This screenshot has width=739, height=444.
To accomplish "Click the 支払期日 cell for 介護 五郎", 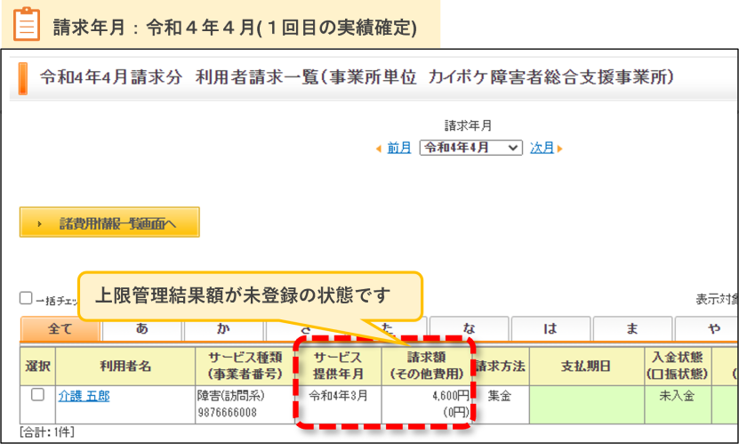I will pyautogui.click(x=587, y=405).
